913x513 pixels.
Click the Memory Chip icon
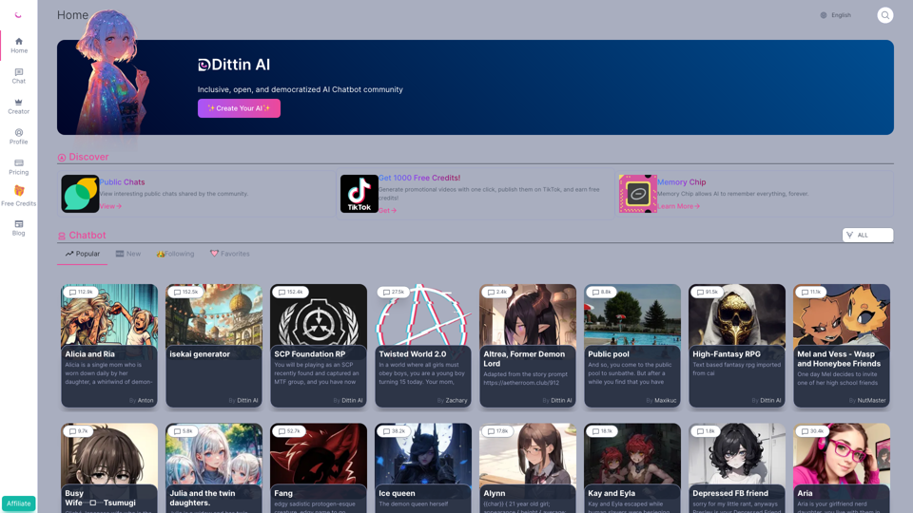pyautogui.click(x=637, y=194)
